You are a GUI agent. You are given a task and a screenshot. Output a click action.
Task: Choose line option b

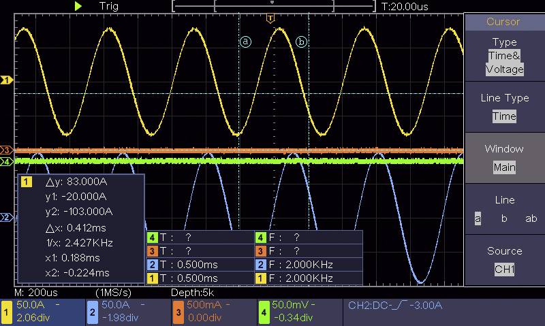coord(504,218)
